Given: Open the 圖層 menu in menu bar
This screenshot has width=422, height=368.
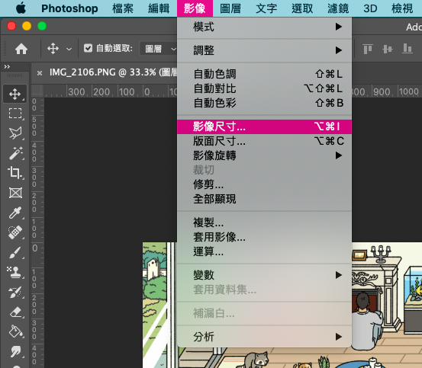Looking at the screenshot, I should (x=230, y=8).
